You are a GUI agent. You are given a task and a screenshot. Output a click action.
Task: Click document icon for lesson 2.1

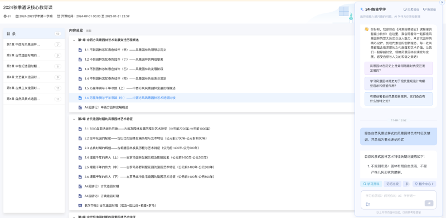80,128
